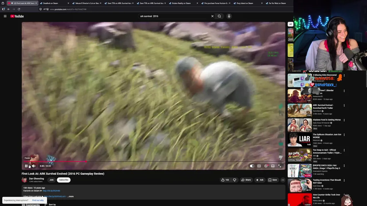Click the address bar URL
The width and height of the screenshot is (367, 206).
(x=68, y=9)
